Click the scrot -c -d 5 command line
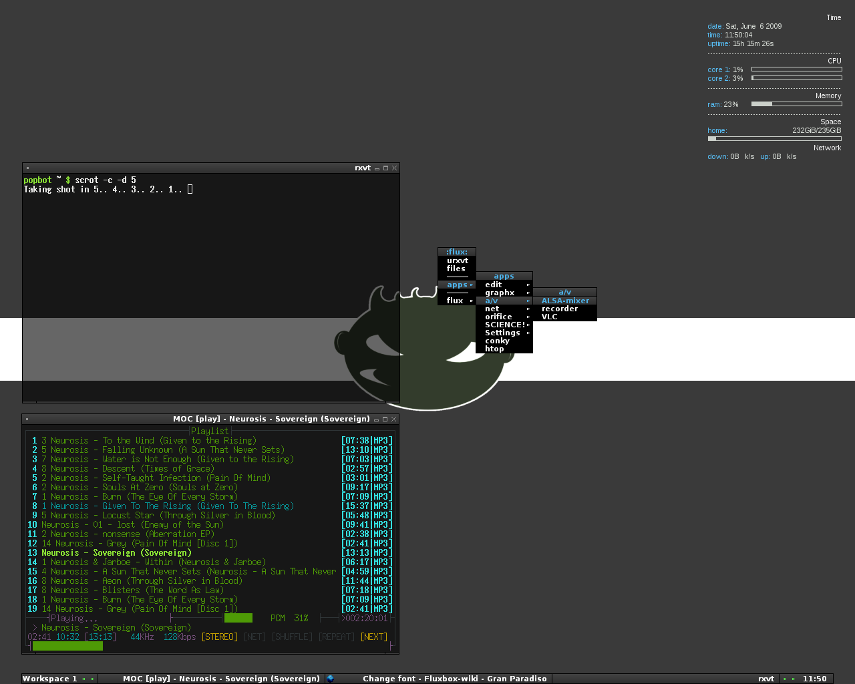Screen dimensions: 855x684 click(x=106, y=180)
